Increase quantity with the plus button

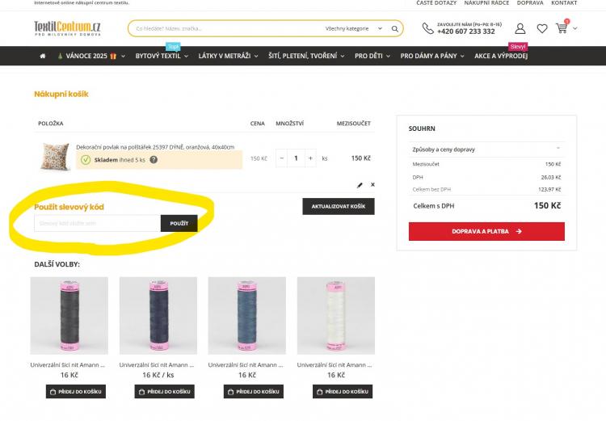point(310,158)
